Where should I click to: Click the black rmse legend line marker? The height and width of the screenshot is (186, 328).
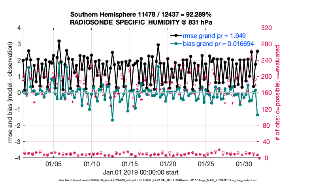[x=176, y=36]
